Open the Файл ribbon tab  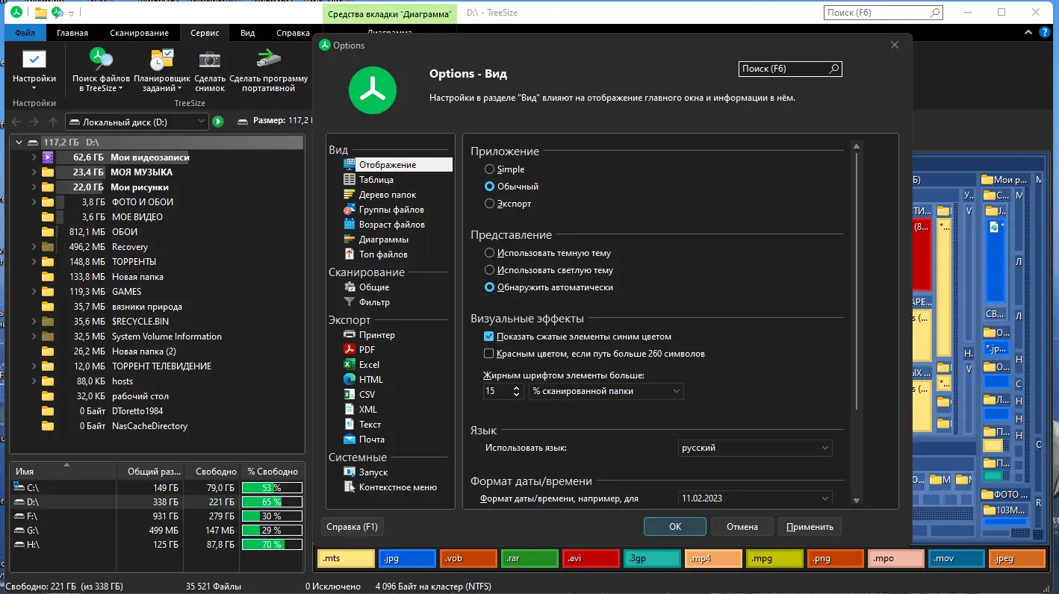pos(25,33)
